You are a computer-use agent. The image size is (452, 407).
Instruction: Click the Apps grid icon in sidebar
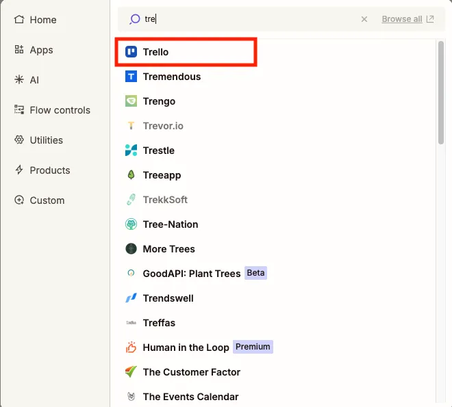click(x=19, y=49)
